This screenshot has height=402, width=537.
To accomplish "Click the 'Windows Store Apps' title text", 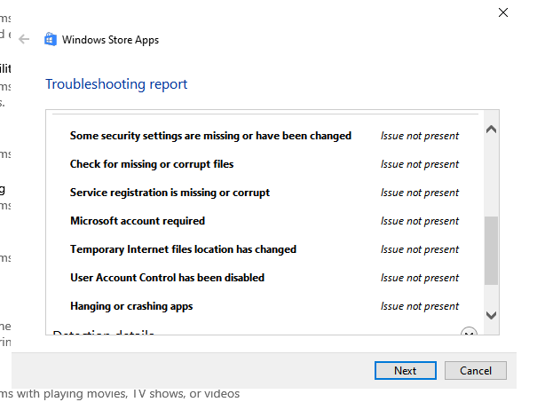I will click(110, 40).
